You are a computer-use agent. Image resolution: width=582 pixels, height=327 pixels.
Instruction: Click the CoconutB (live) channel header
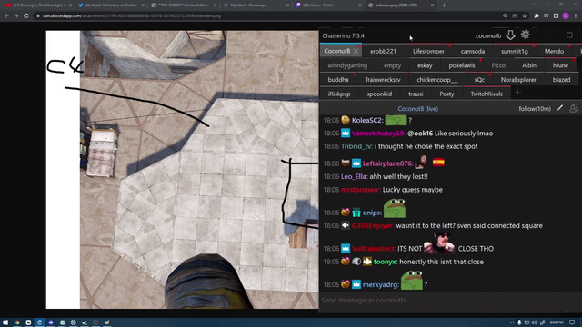418,109
